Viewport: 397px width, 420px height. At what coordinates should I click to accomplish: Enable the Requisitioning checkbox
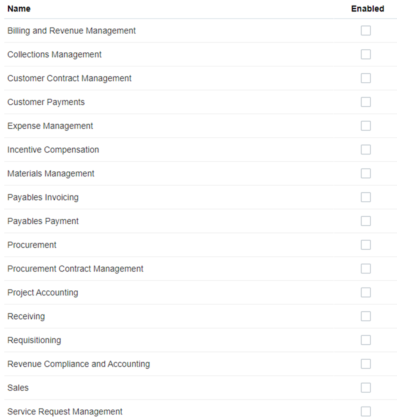click(x=366, y=340)
